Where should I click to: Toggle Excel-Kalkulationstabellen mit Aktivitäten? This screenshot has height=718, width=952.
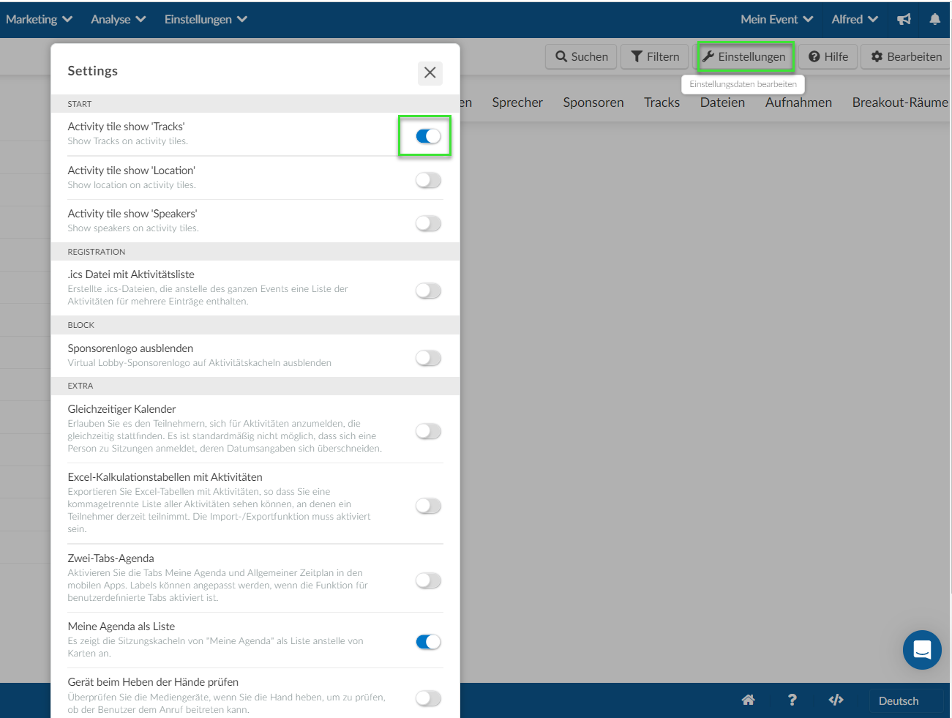click(x=428, y=506)
